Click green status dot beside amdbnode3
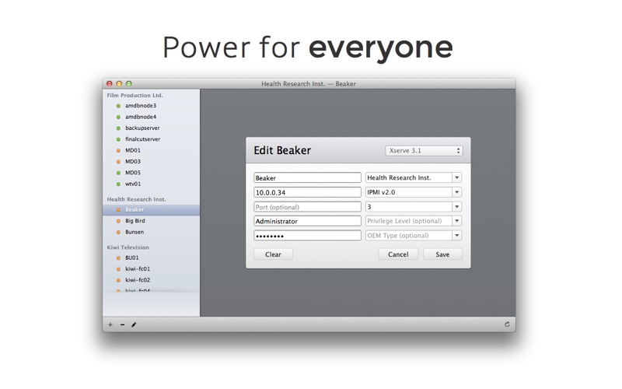This screenshot has height=389, width=622. pos(118,106)
